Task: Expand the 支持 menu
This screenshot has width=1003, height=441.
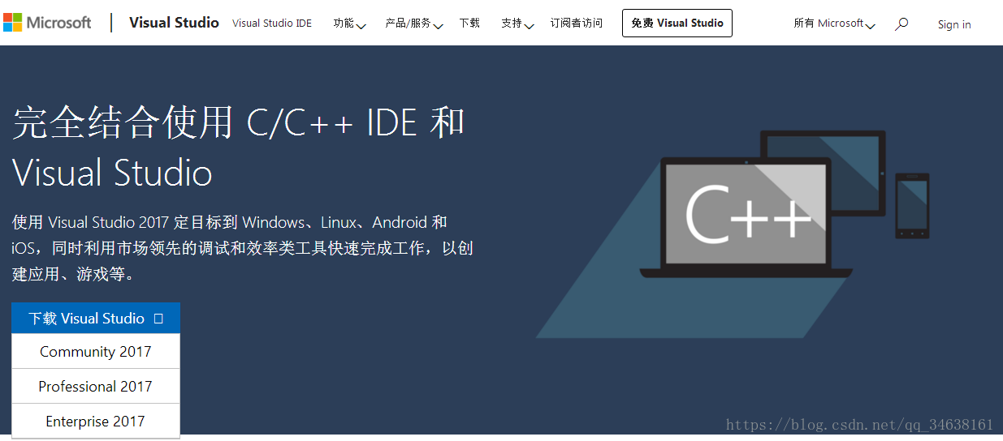Action: (517, 24)
